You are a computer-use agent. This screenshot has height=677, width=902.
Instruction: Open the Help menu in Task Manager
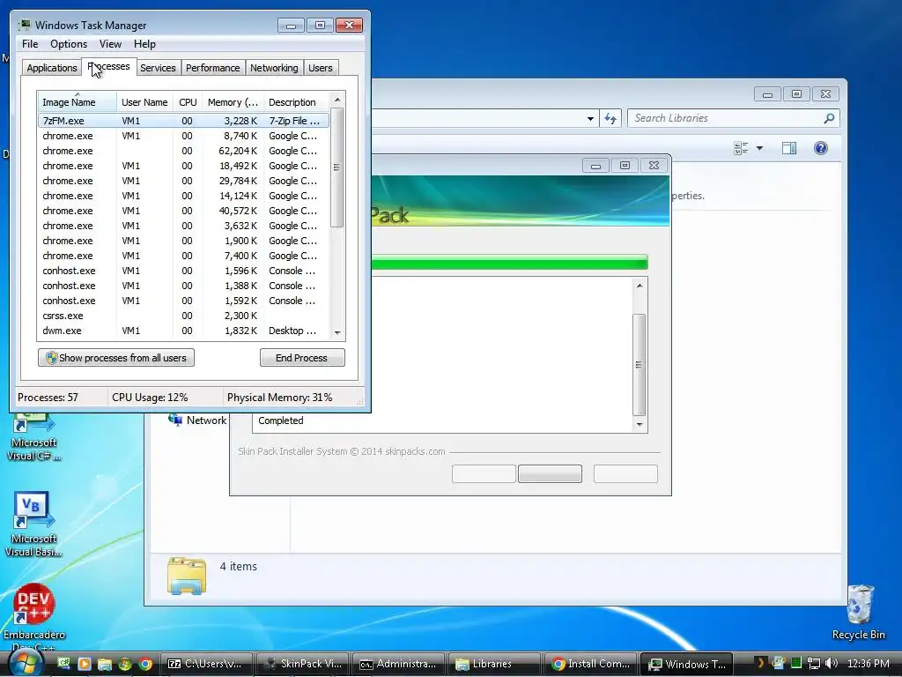click(144, 44)
